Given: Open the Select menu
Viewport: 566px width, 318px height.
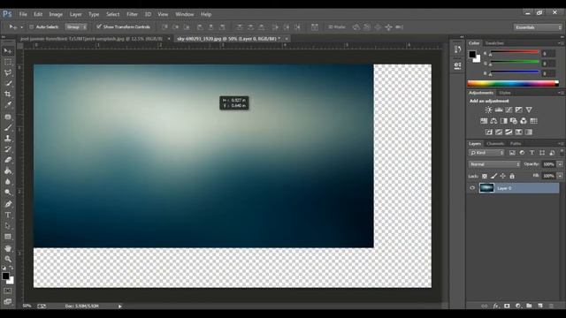Looking at the screenshot, I should (x=112, y=14).
